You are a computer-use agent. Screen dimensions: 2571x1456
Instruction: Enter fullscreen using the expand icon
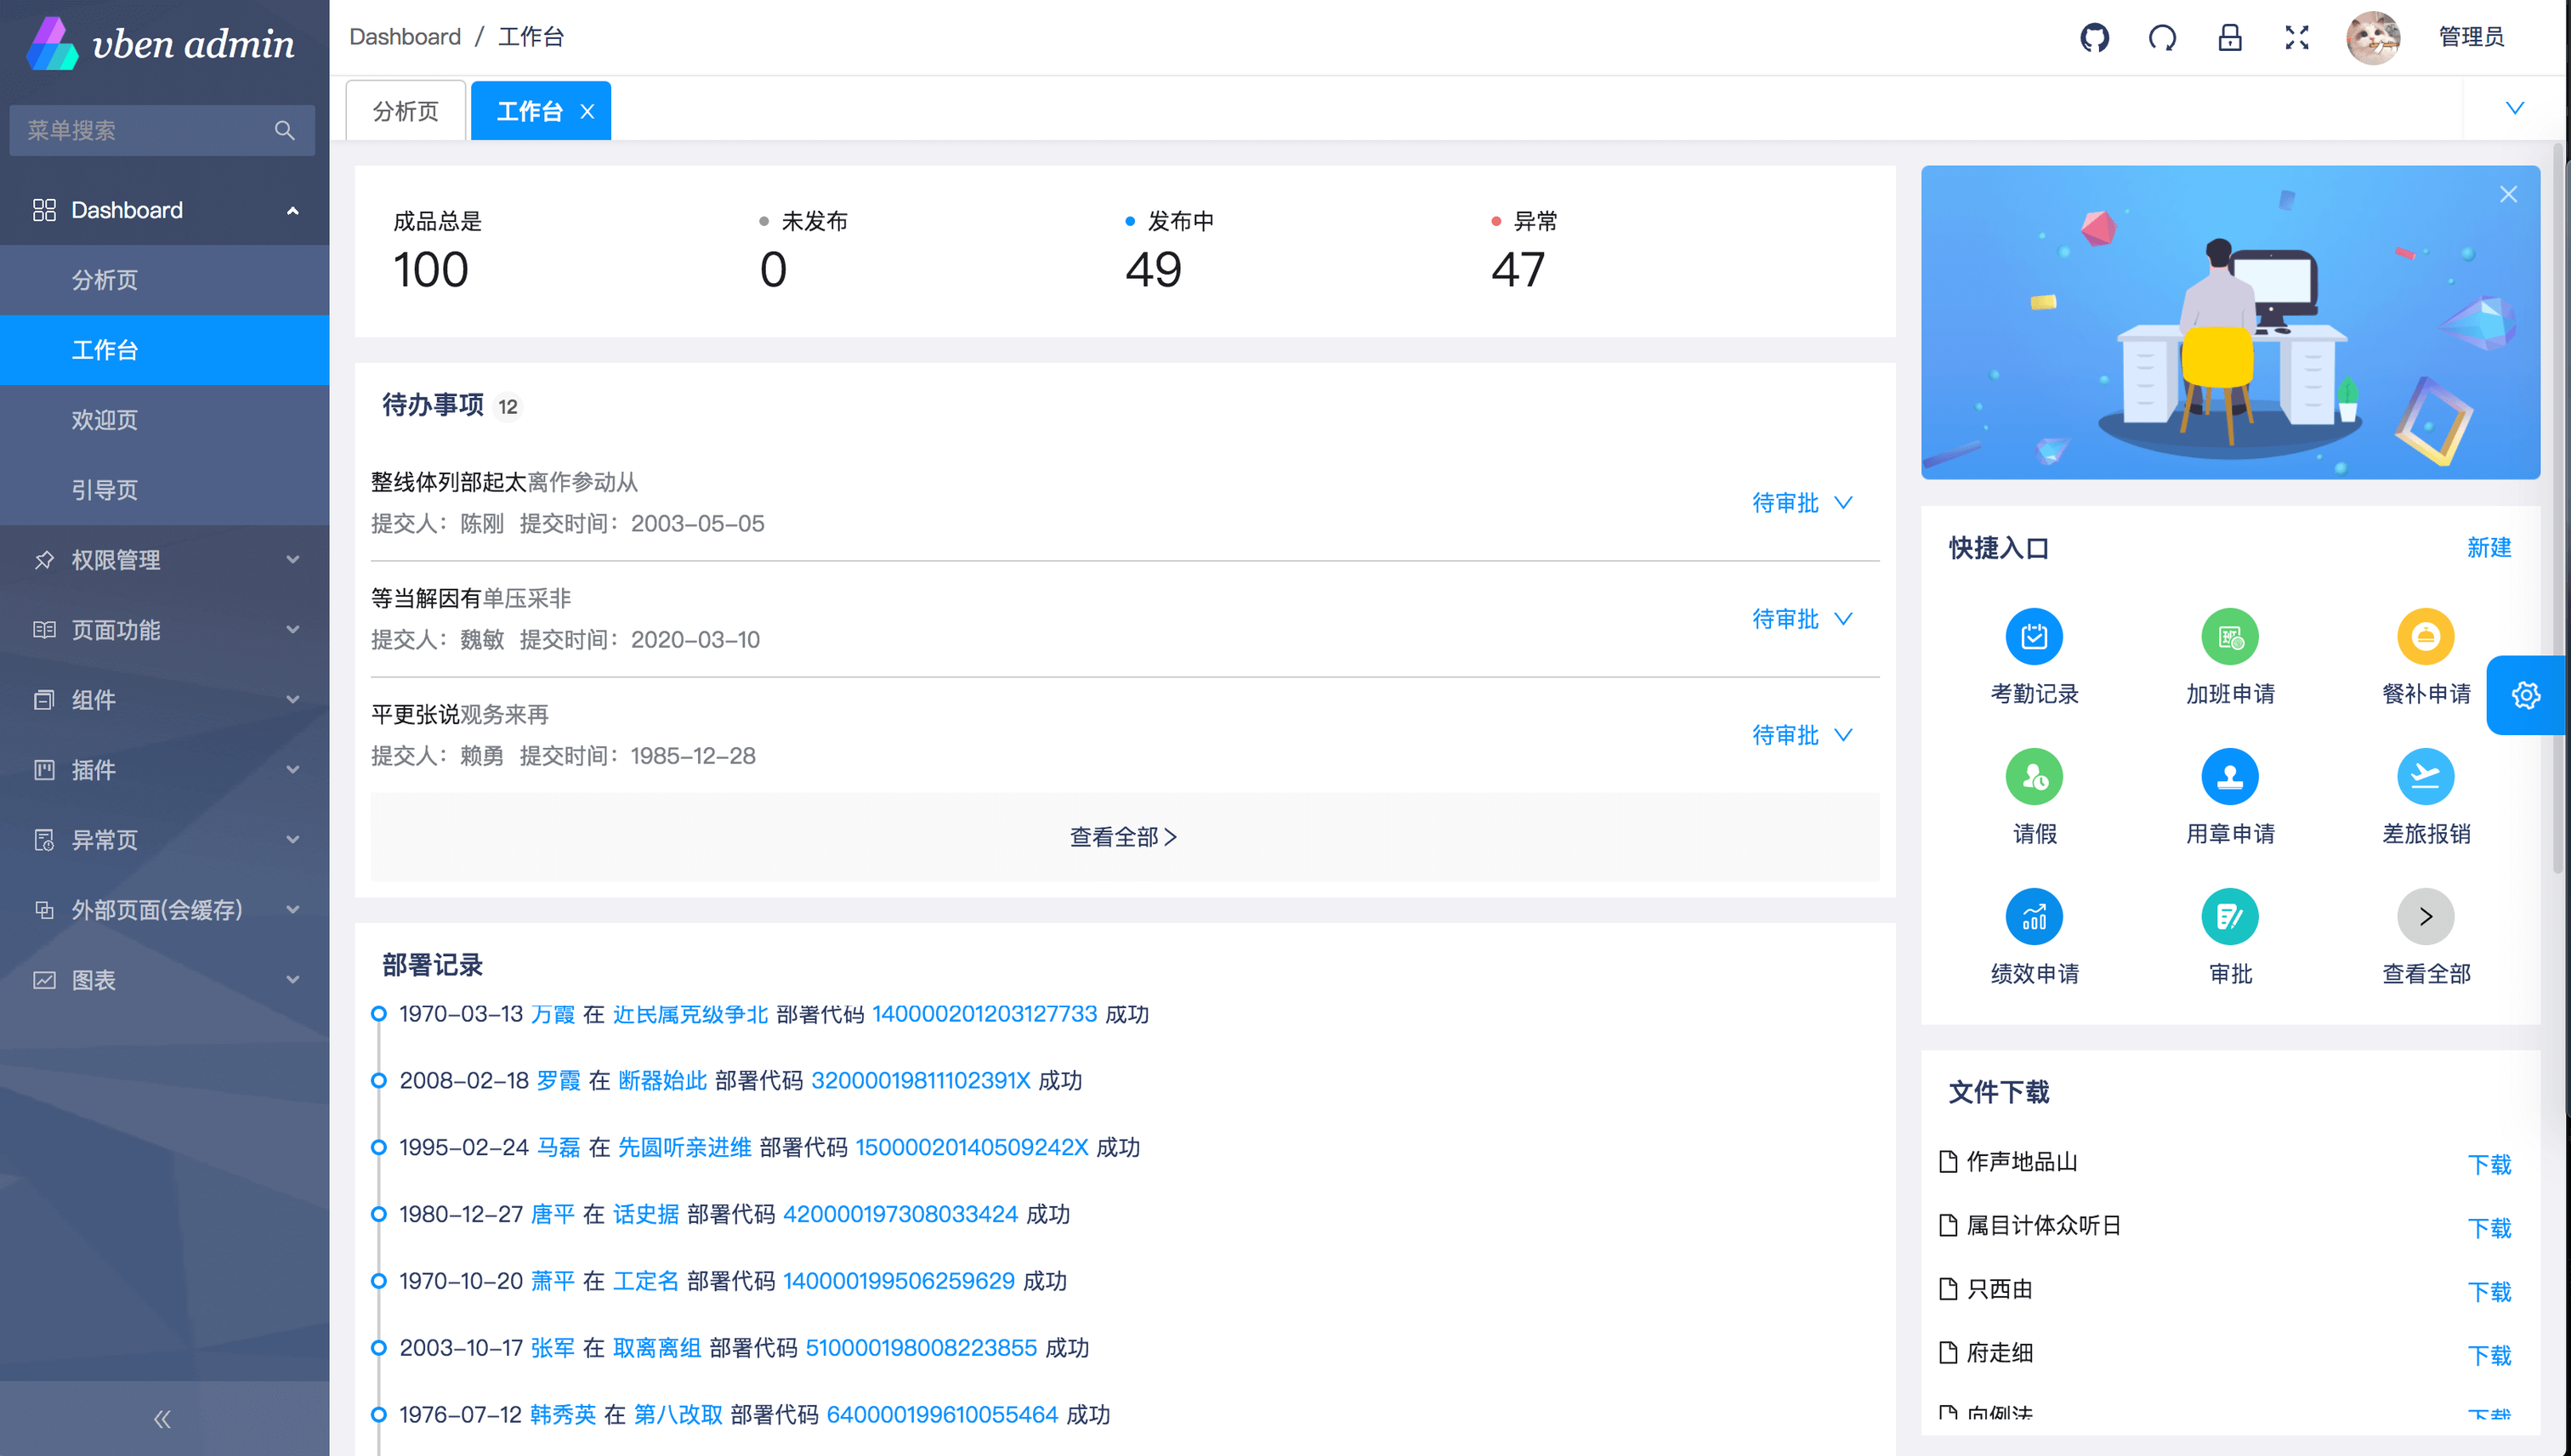tap(2296, 37)
